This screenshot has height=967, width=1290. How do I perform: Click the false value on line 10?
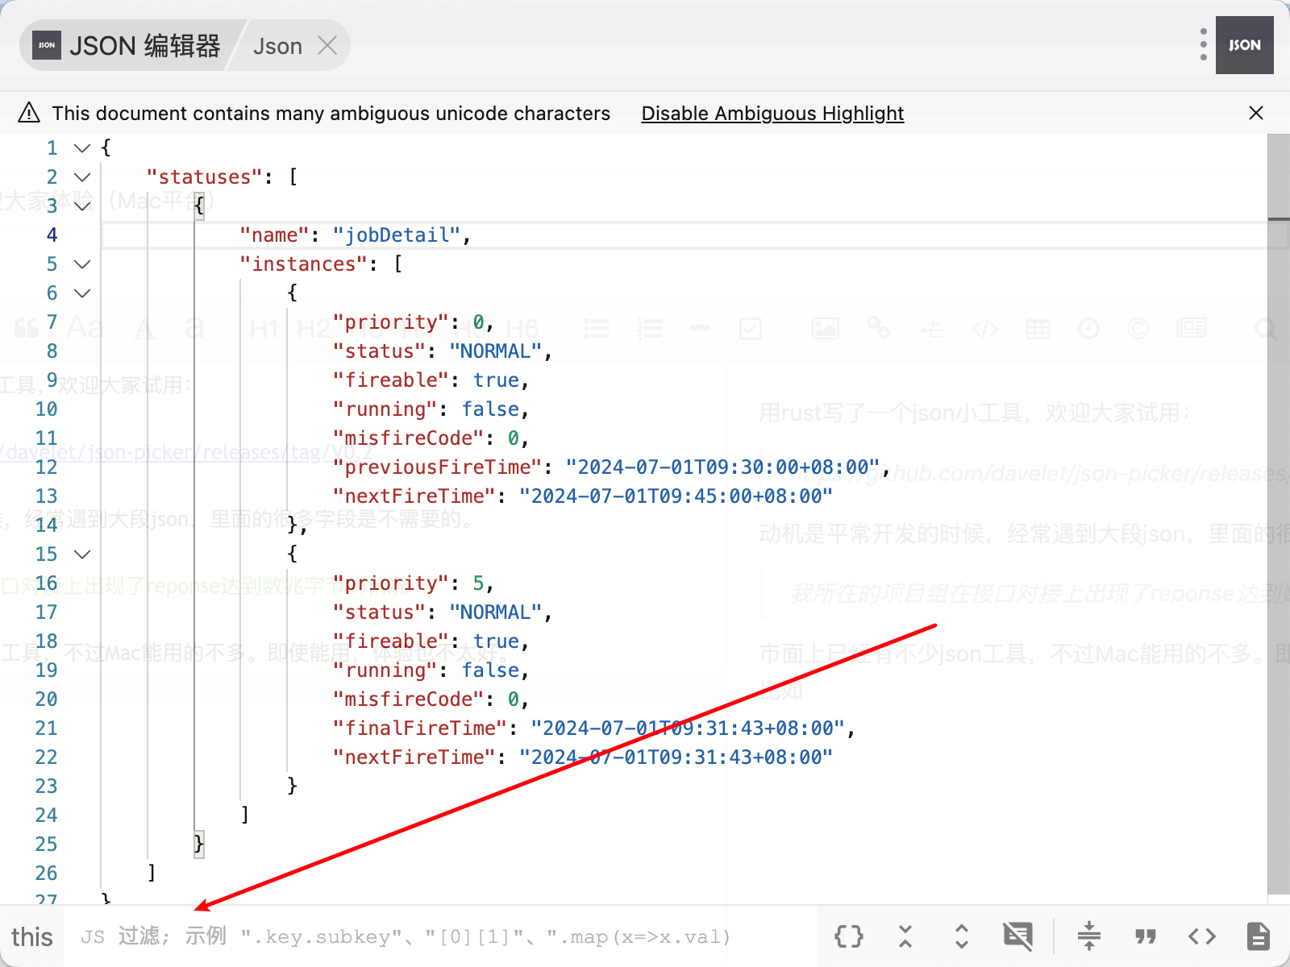[x=490, y=409]
